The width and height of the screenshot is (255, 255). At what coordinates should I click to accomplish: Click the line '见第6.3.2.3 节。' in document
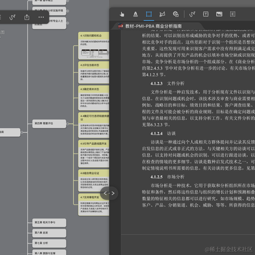[x=156, y=125]
